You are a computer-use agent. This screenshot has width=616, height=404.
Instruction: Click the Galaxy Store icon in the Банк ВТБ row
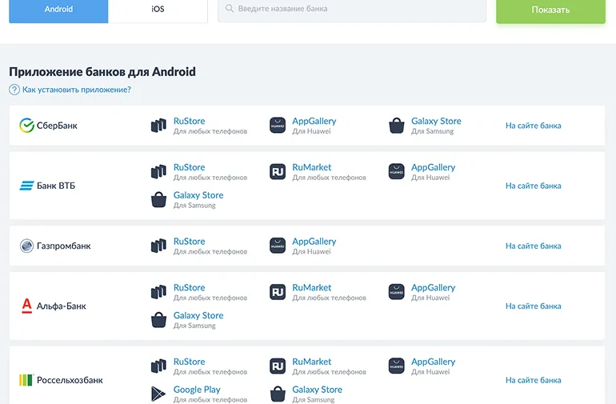(x=158, y=200)
